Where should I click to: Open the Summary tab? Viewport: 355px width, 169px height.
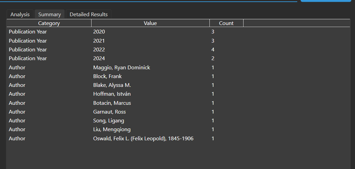49,14
